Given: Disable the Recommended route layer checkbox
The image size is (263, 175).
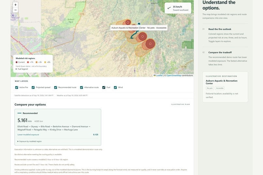Looking at the screenshot, I should [x=55, y=87].
